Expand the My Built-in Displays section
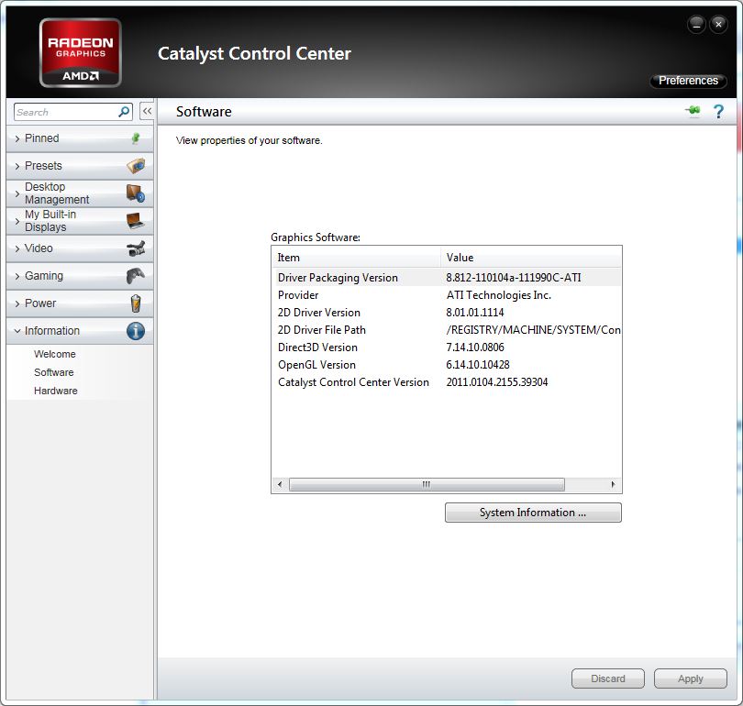Viewport: 743px width, 706px height. click(80, 221)
